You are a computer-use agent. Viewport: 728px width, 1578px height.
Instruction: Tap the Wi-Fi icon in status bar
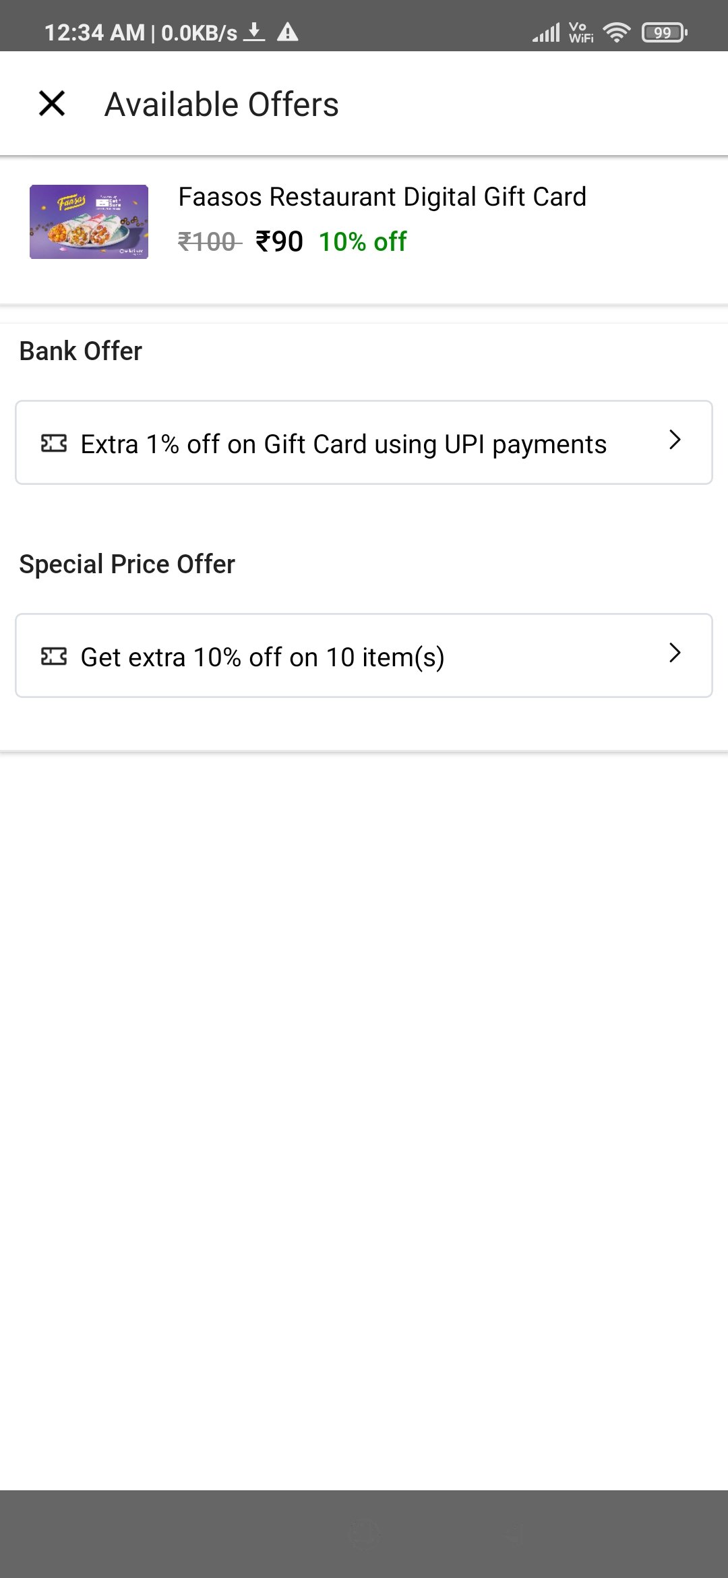616,32
